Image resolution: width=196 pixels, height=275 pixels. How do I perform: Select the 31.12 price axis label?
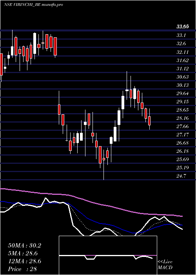[x=183, y=69]
